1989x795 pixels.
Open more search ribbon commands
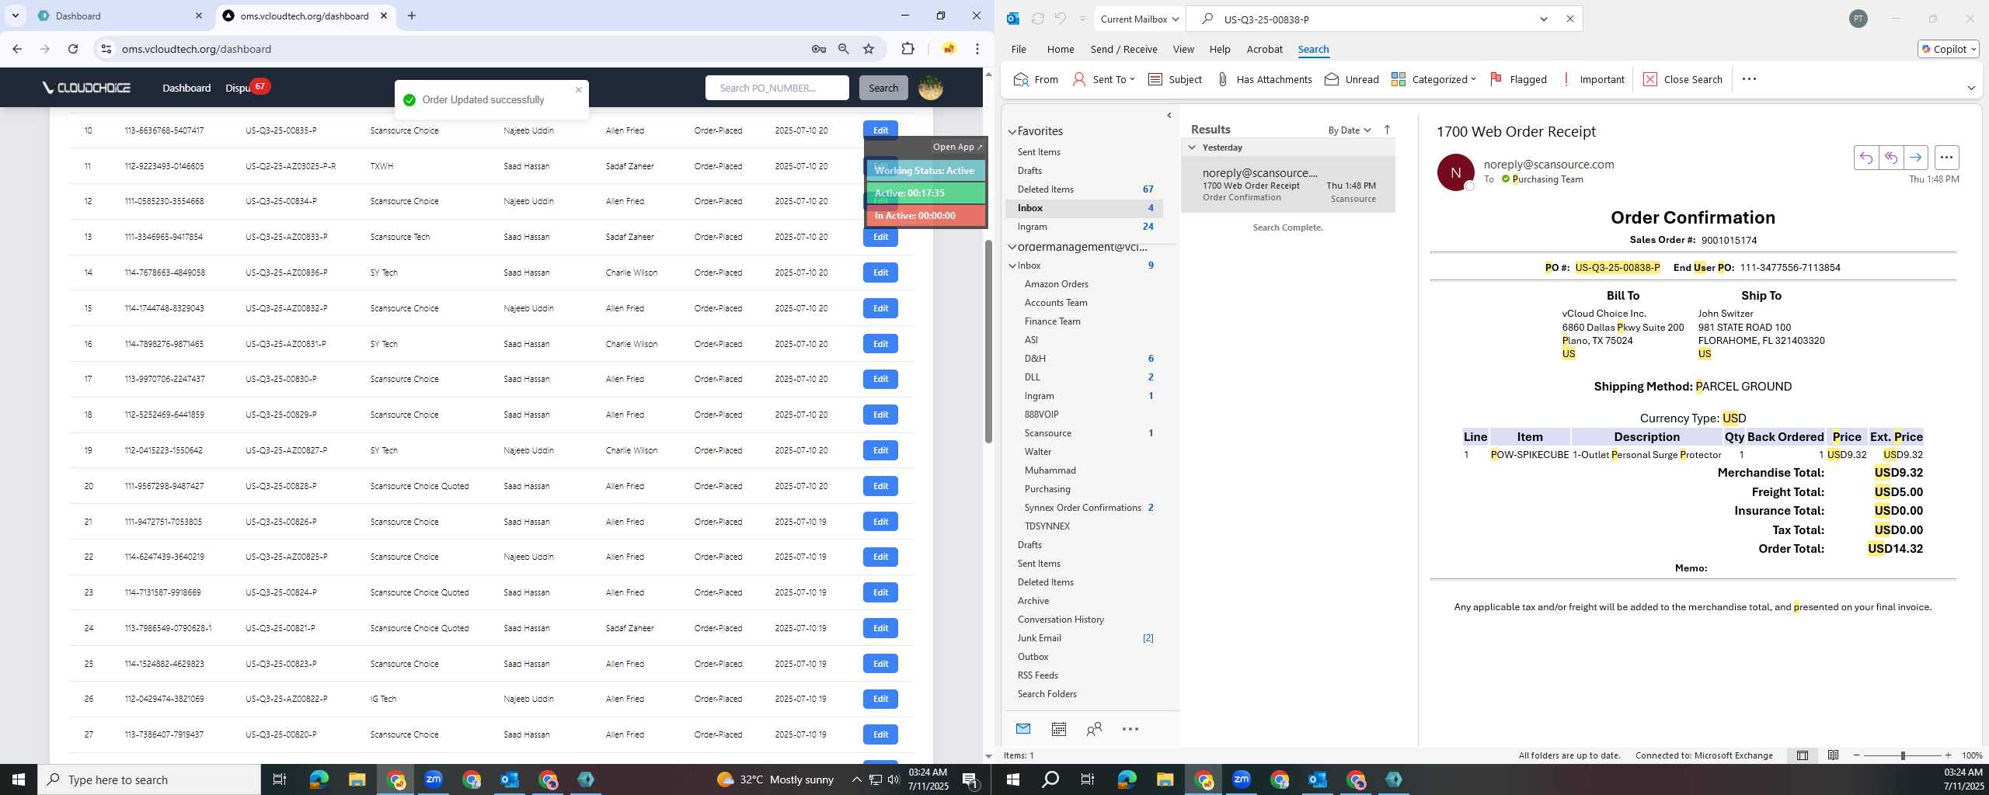click(x=1749, y=79)
